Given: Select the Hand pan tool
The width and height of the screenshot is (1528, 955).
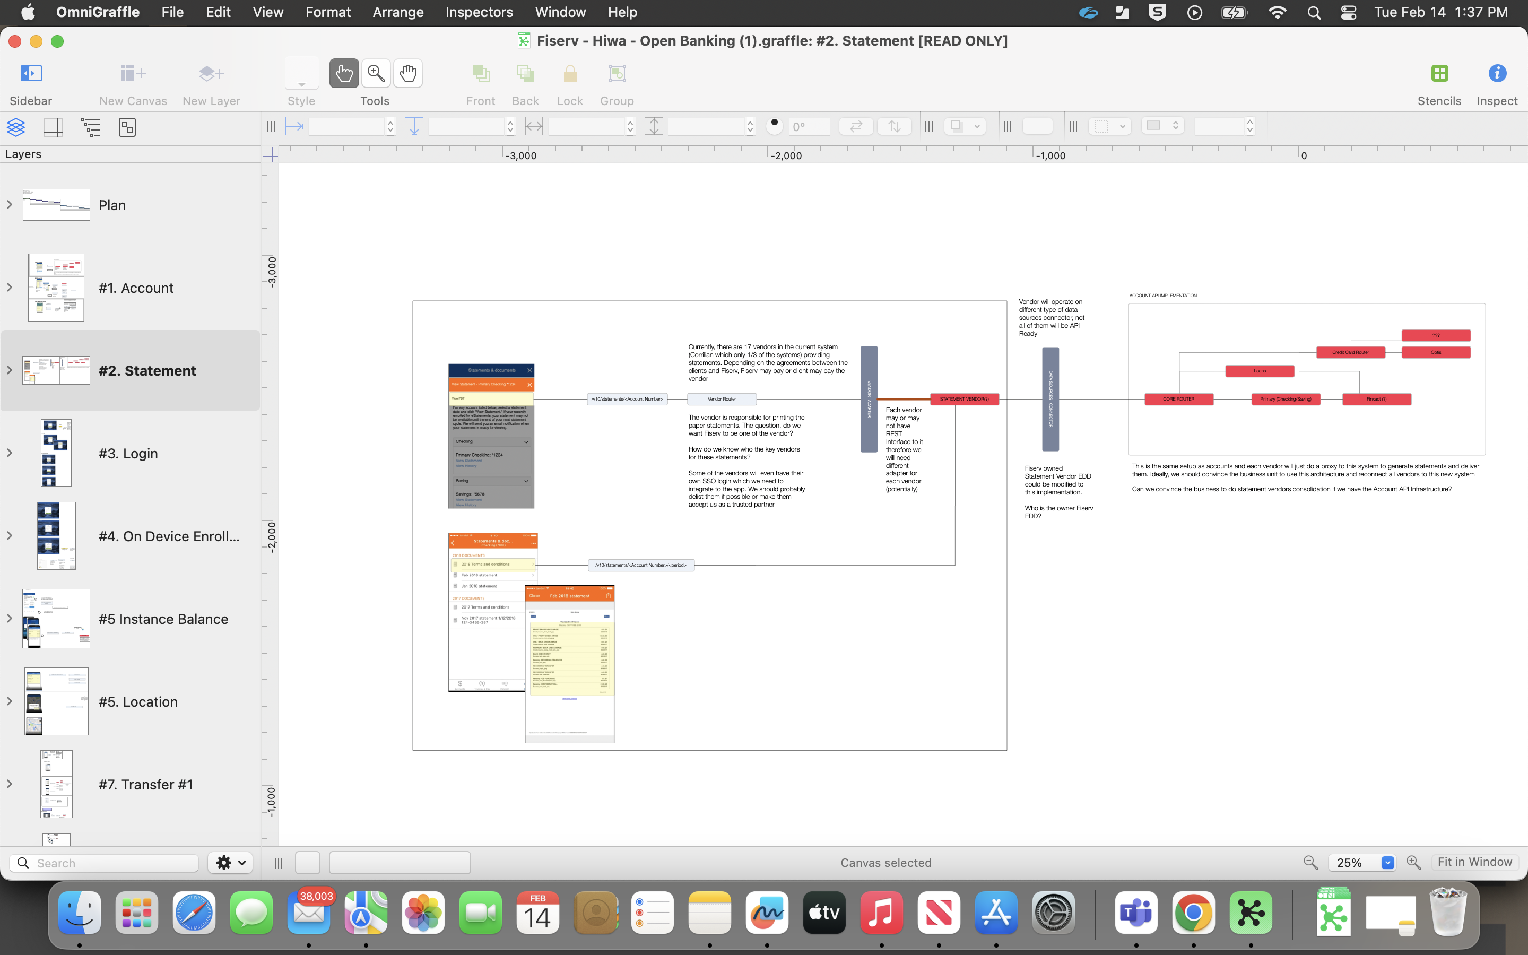Looking at the screenshot, I should click(408, 73).
